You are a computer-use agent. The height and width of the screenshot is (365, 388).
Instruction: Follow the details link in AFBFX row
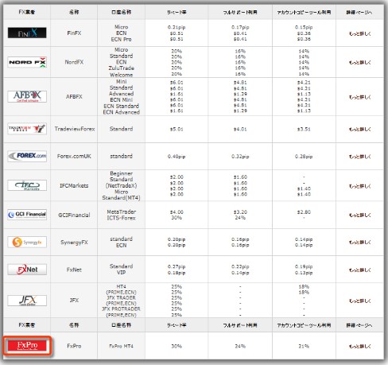(359, 97)
